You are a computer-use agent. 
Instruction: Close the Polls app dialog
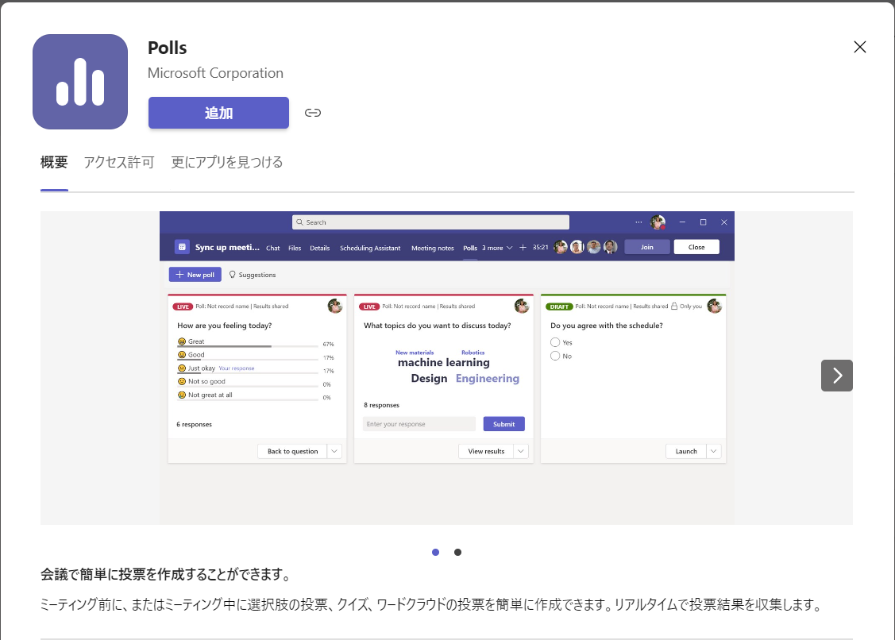(x=859, y=47)
